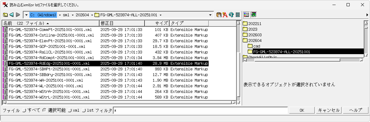
Task: Click the forward navigation arrow
Action: [x=18, y=15]
